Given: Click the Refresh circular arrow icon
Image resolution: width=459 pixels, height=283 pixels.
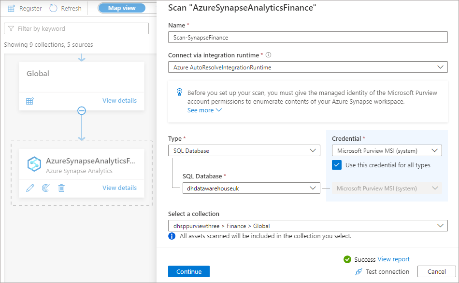Looking at the screenshot, I should pos(53,8).
